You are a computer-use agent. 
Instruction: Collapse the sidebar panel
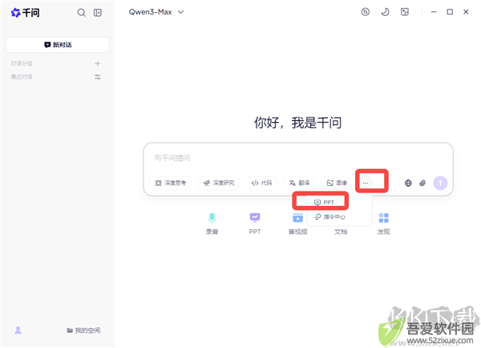coord(98,13)
